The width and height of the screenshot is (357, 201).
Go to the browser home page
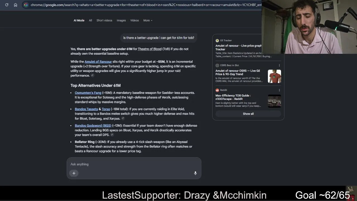coord(16,5)
